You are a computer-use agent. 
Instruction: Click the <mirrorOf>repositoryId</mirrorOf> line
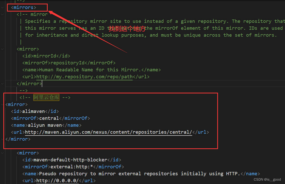[x=69, y=63]
